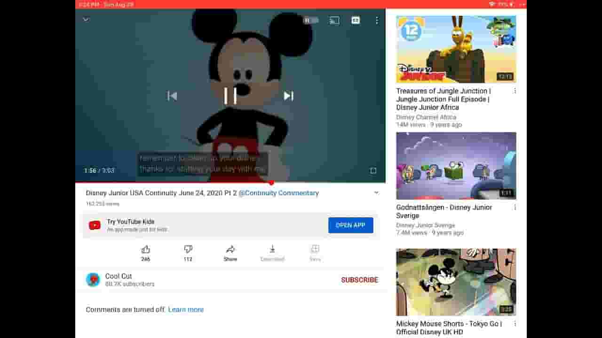Image resolution: width=602 pixels, height=338 pixels.
Task: Pause the video with center pause button
Action: click(x=230, y=96)
